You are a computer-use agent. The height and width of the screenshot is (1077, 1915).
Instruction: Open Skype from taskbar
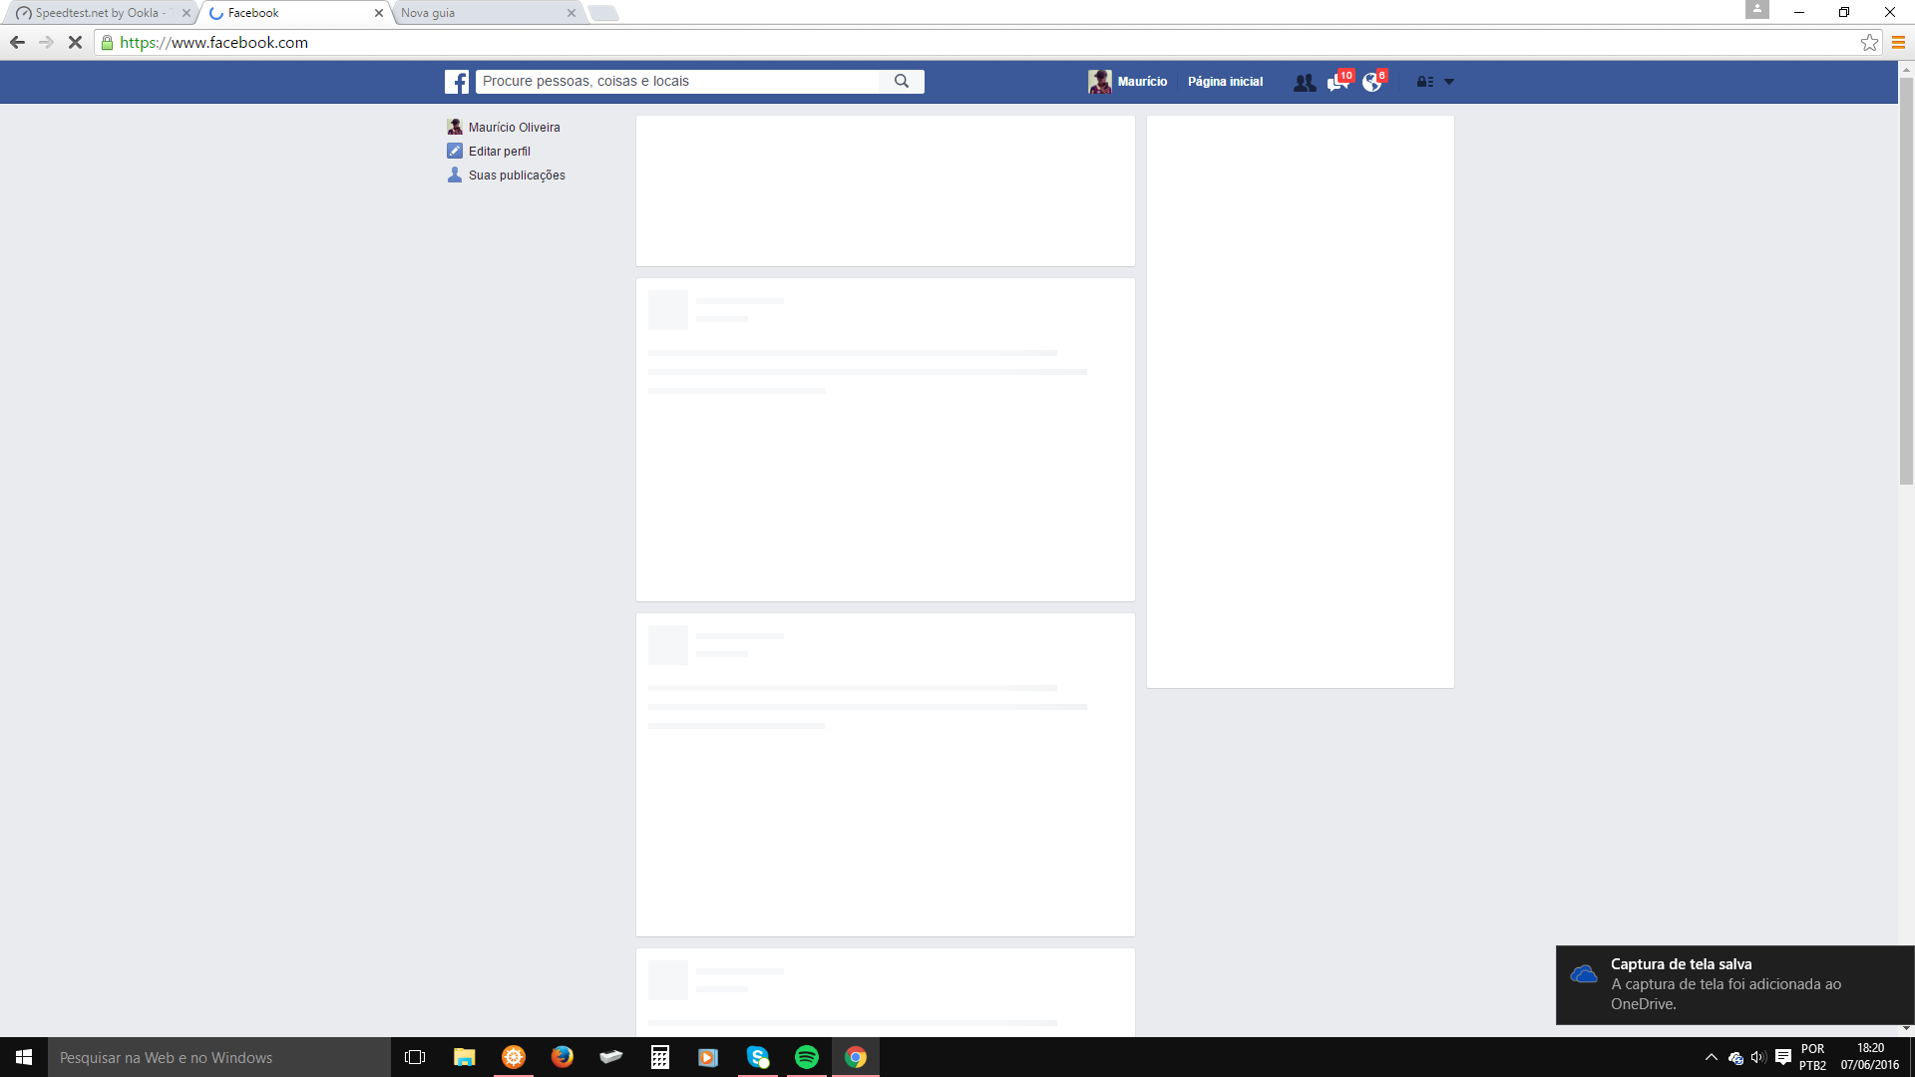pyautogui.click(x=758, y=1057)
